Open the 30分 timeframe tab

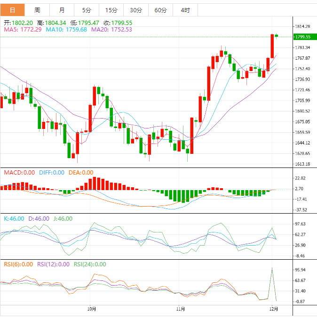136,10
